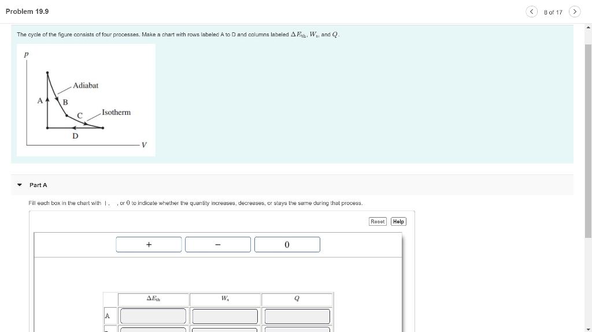592x332 pixels.
Task: Click the row A label cell
Action: (x=110, y=316)
